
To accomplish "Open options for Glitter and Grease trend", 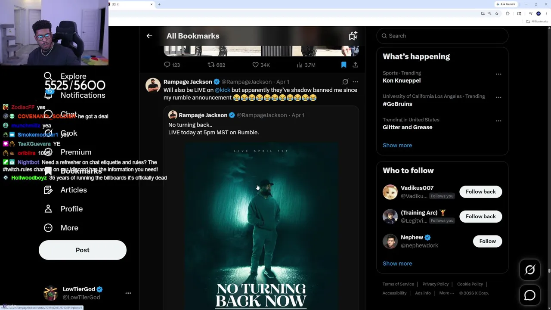I will (498, 121).
